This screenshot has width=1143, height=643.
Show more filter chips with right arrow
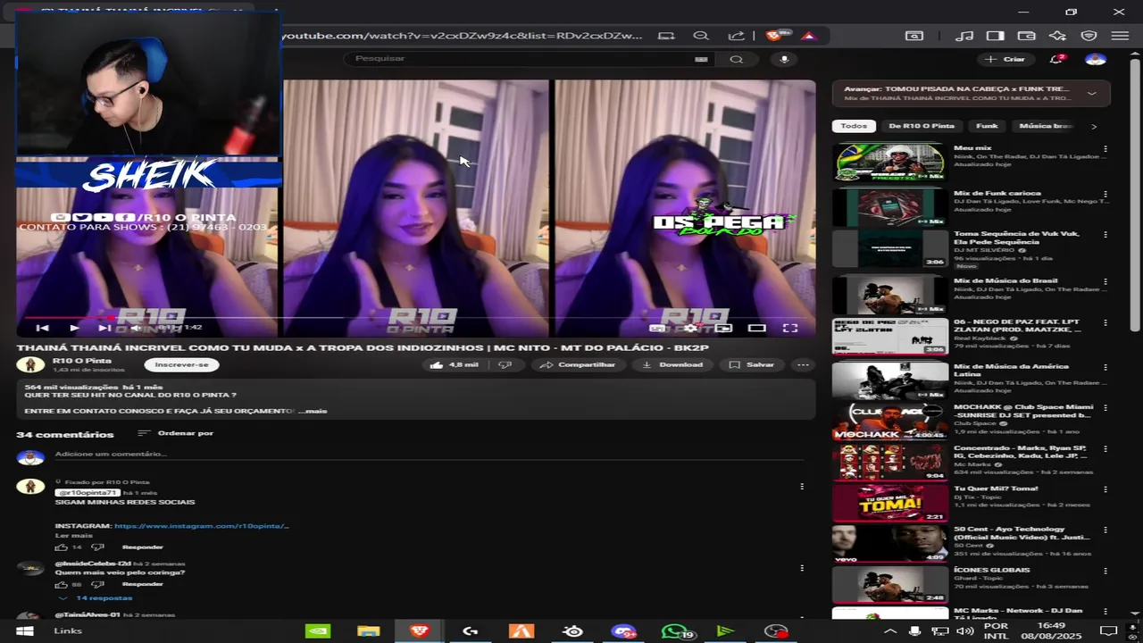point(1094,126)
